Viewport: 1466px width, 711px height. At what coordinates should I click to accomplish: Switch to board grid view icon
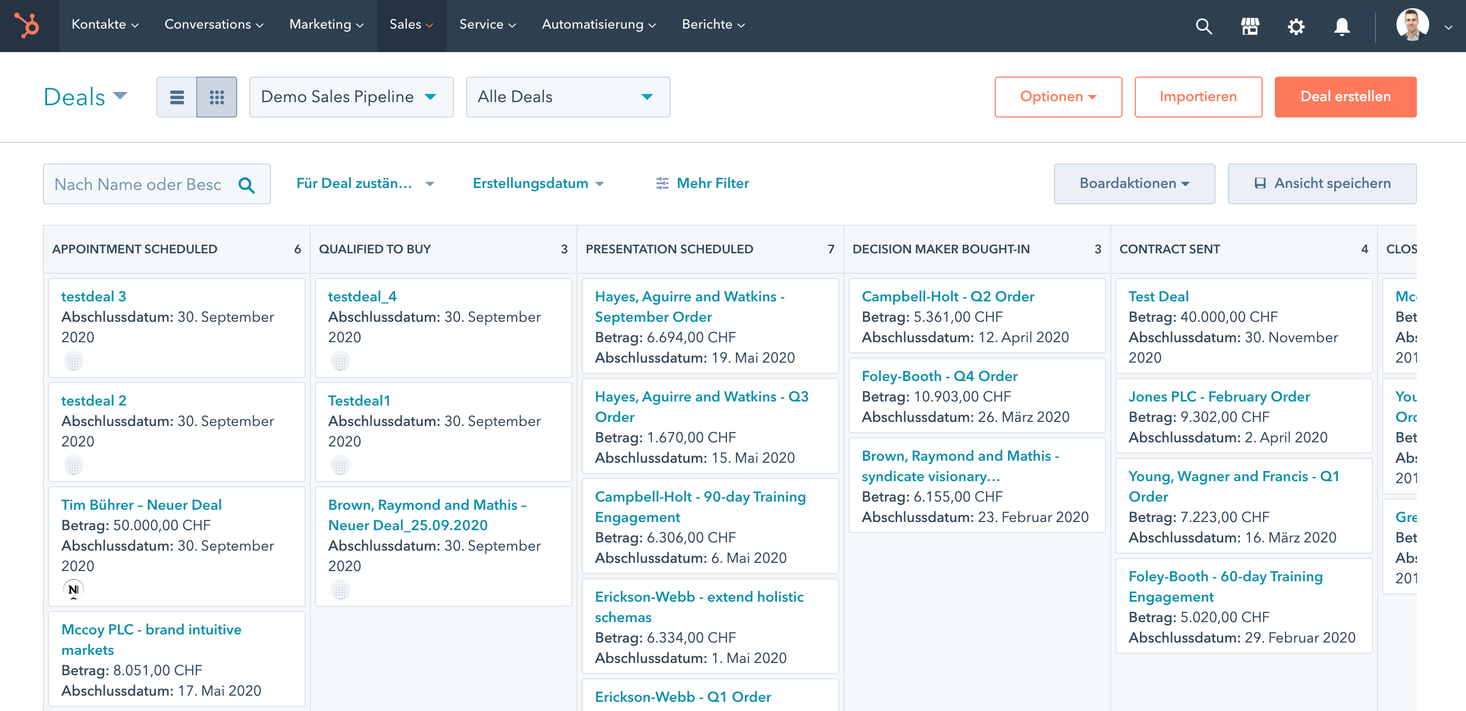tap(217, 97)
